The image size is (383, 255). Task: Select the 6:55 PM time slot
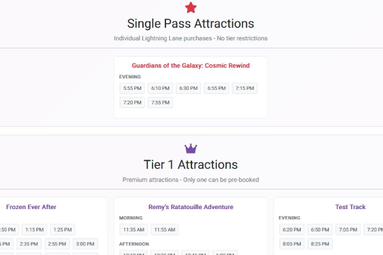coord(216,89)
